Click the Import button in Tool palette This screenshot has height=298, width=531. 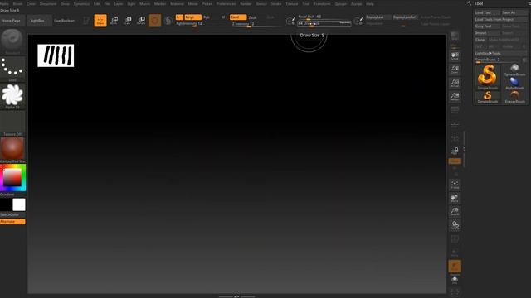[487, 33]
